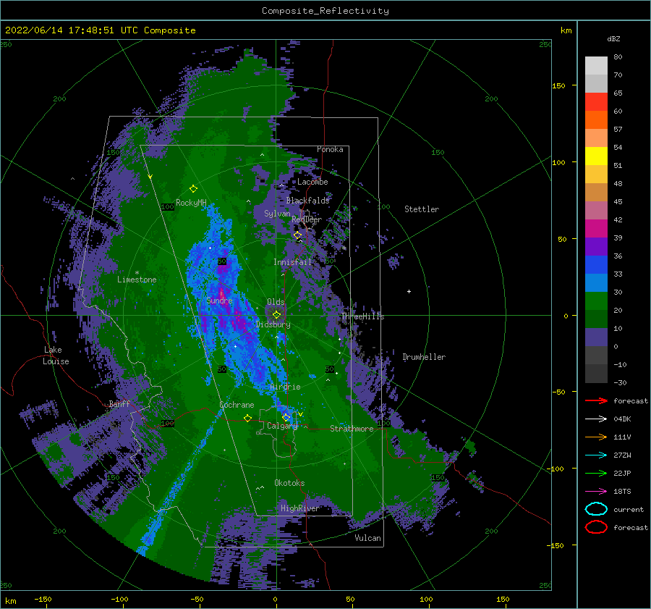
Task: Click the Sundre label on the map
Action: [x=219, y=301]
